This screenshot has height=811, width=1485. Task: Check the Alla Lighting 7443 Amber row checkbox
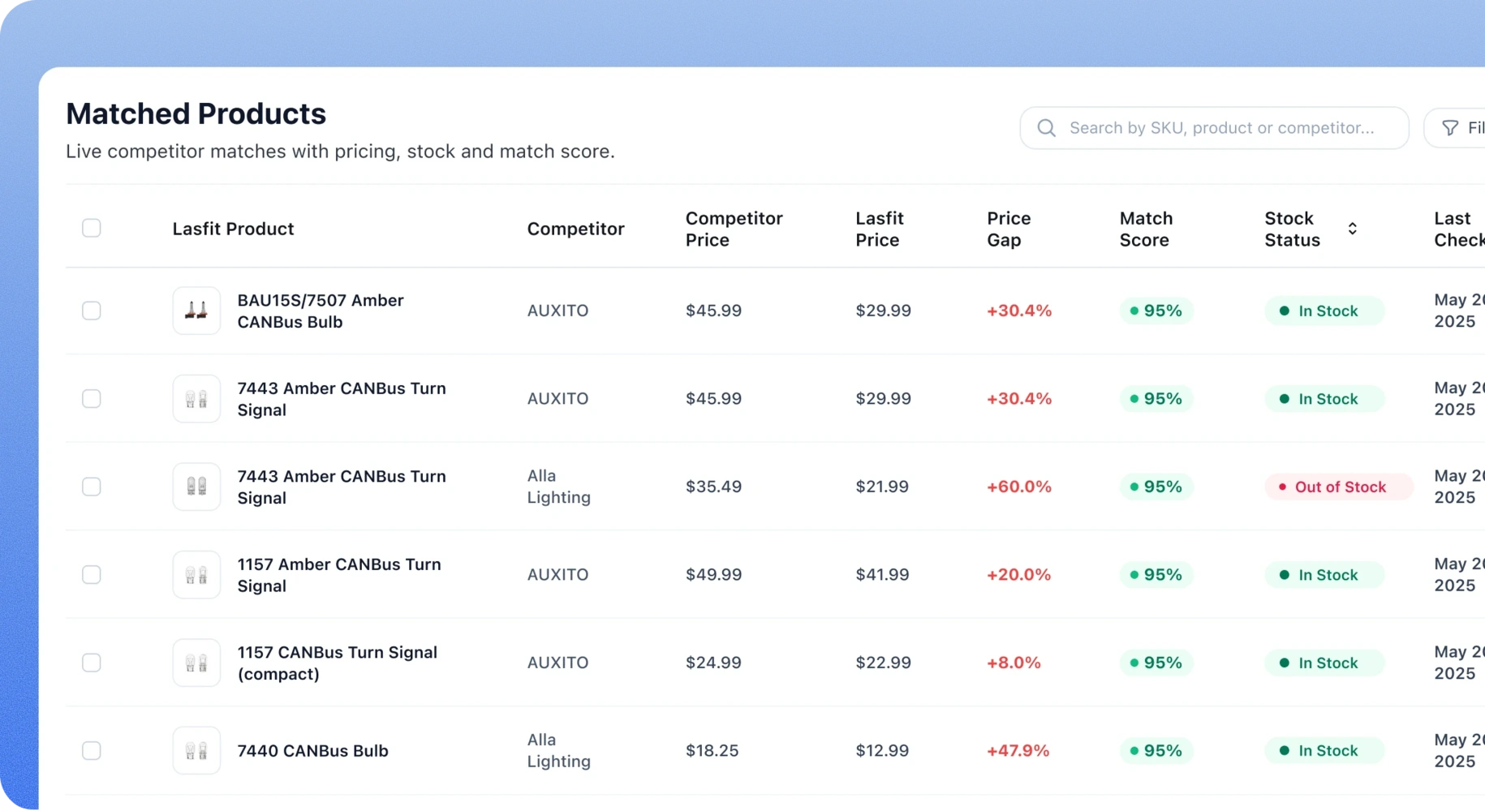(92, 487)
